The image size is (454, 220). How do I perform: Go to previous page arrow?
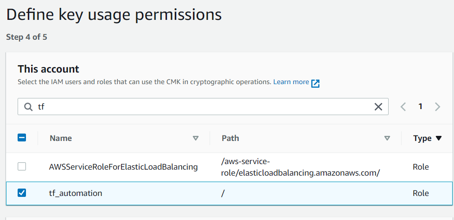(x=403, y=107)
